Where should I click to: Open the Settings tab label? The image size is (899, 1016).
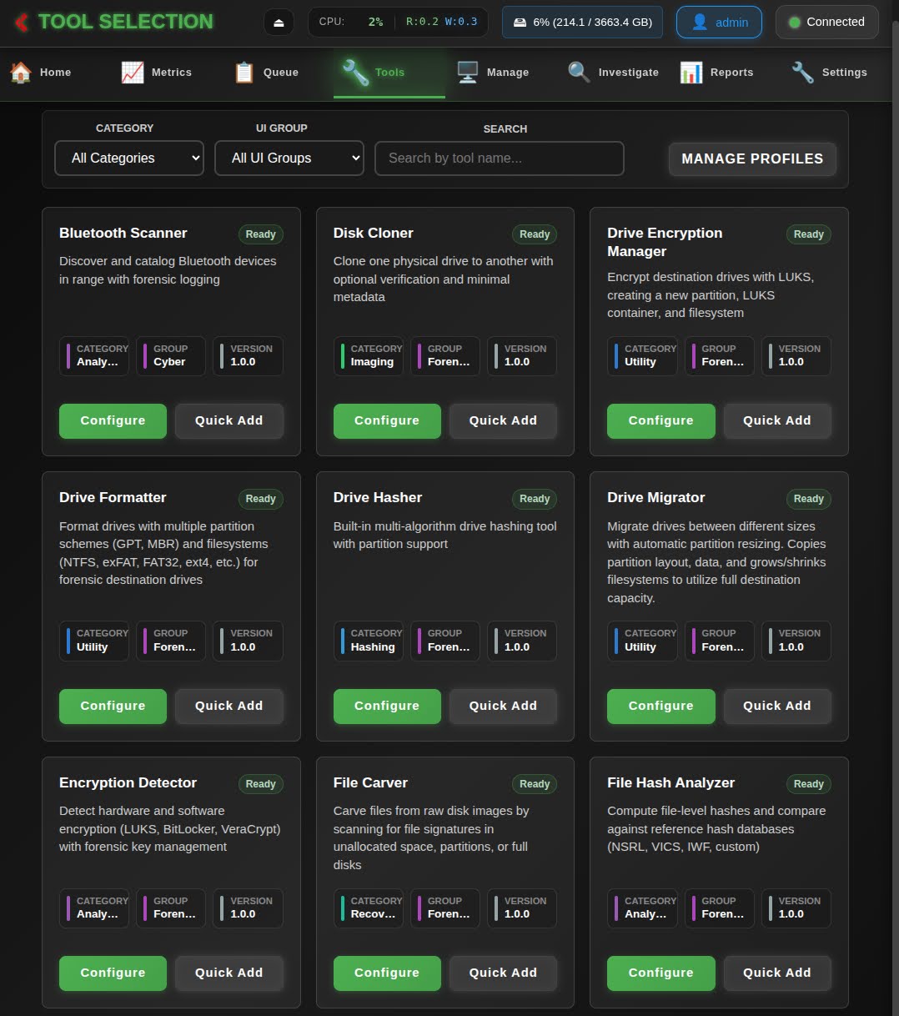(x=845, y=73)
